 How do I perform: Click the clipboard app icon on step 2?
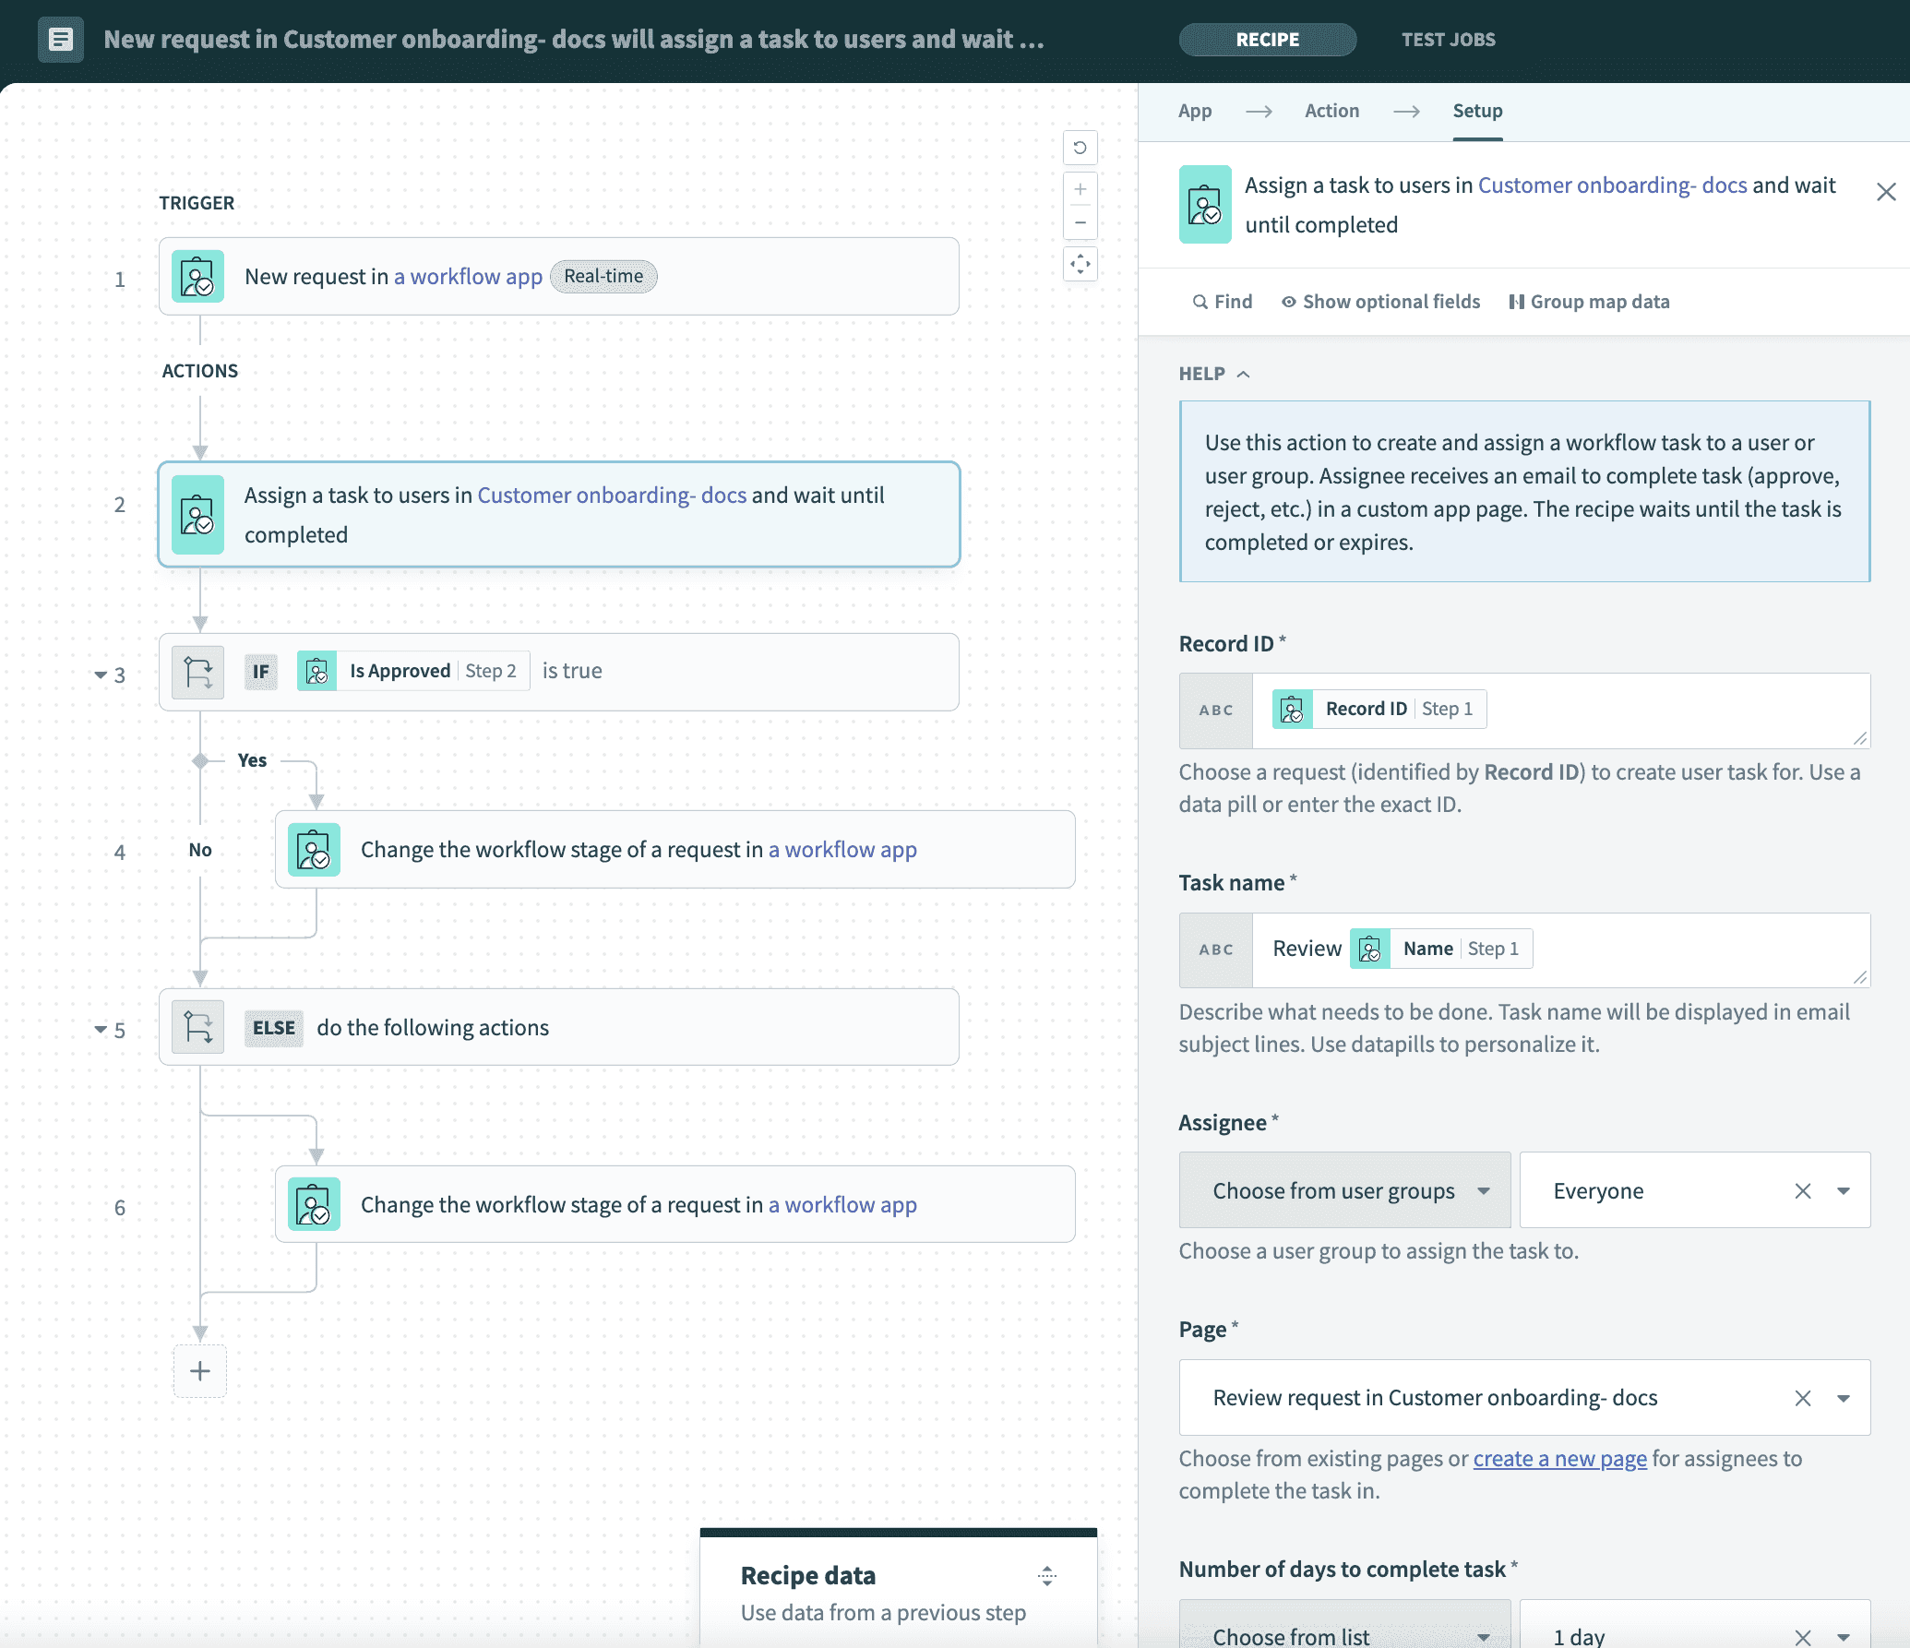tap(197, 515)
